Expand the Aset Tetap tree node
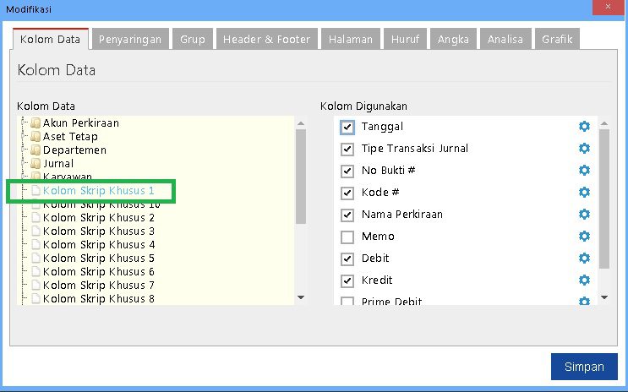628x392 pixels. point(25,137)
